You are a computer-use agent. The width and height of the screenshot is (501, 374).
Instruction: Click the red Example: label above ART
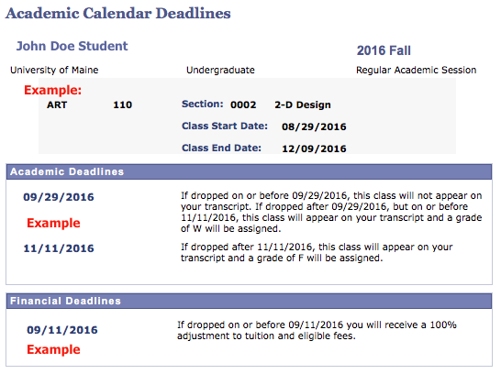[52, 90]
